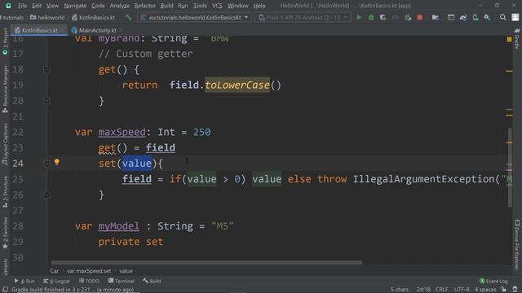Click the Make Project hammer icon

tap(128, 17)
